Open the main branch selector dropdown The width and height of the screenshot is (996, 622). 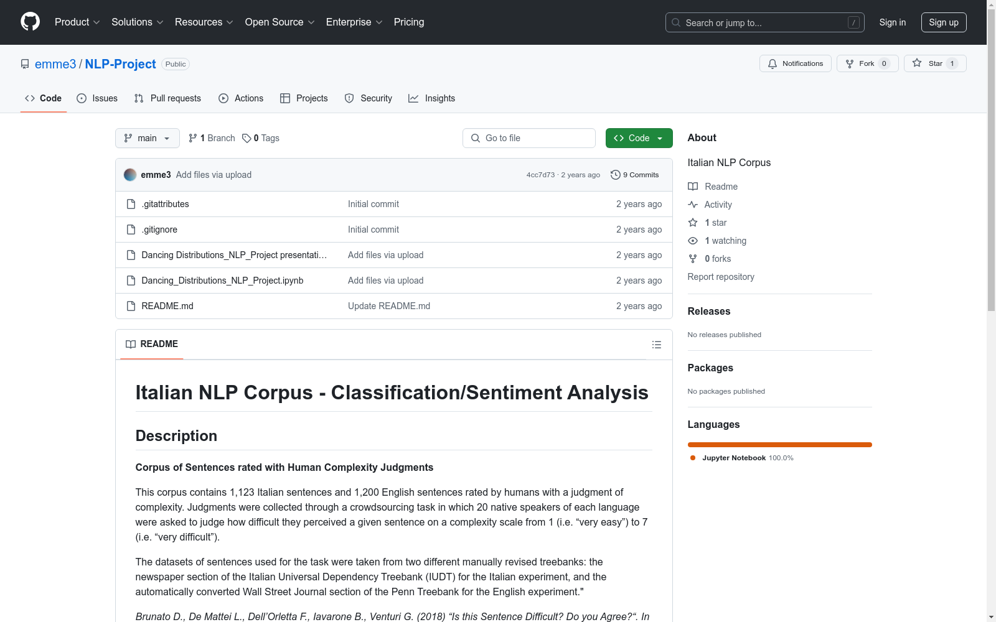(x=148, y=138)
